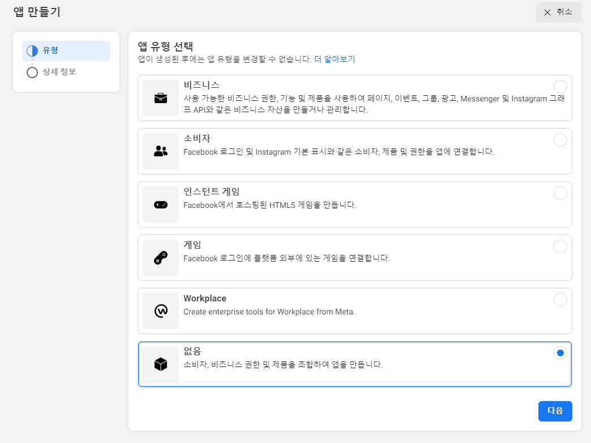Viewport: 591px width, 443px height.
Task: Click the 게임 title text
Action: [192, 245]
